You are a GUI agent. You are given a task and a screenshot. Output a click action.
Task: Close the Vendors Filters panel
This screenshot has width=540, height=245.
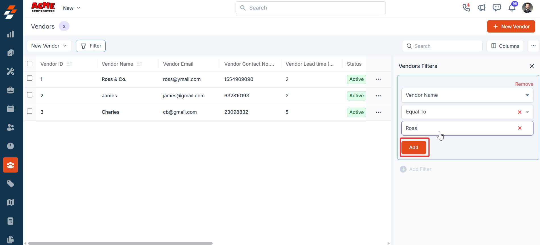tap(532, 66)
